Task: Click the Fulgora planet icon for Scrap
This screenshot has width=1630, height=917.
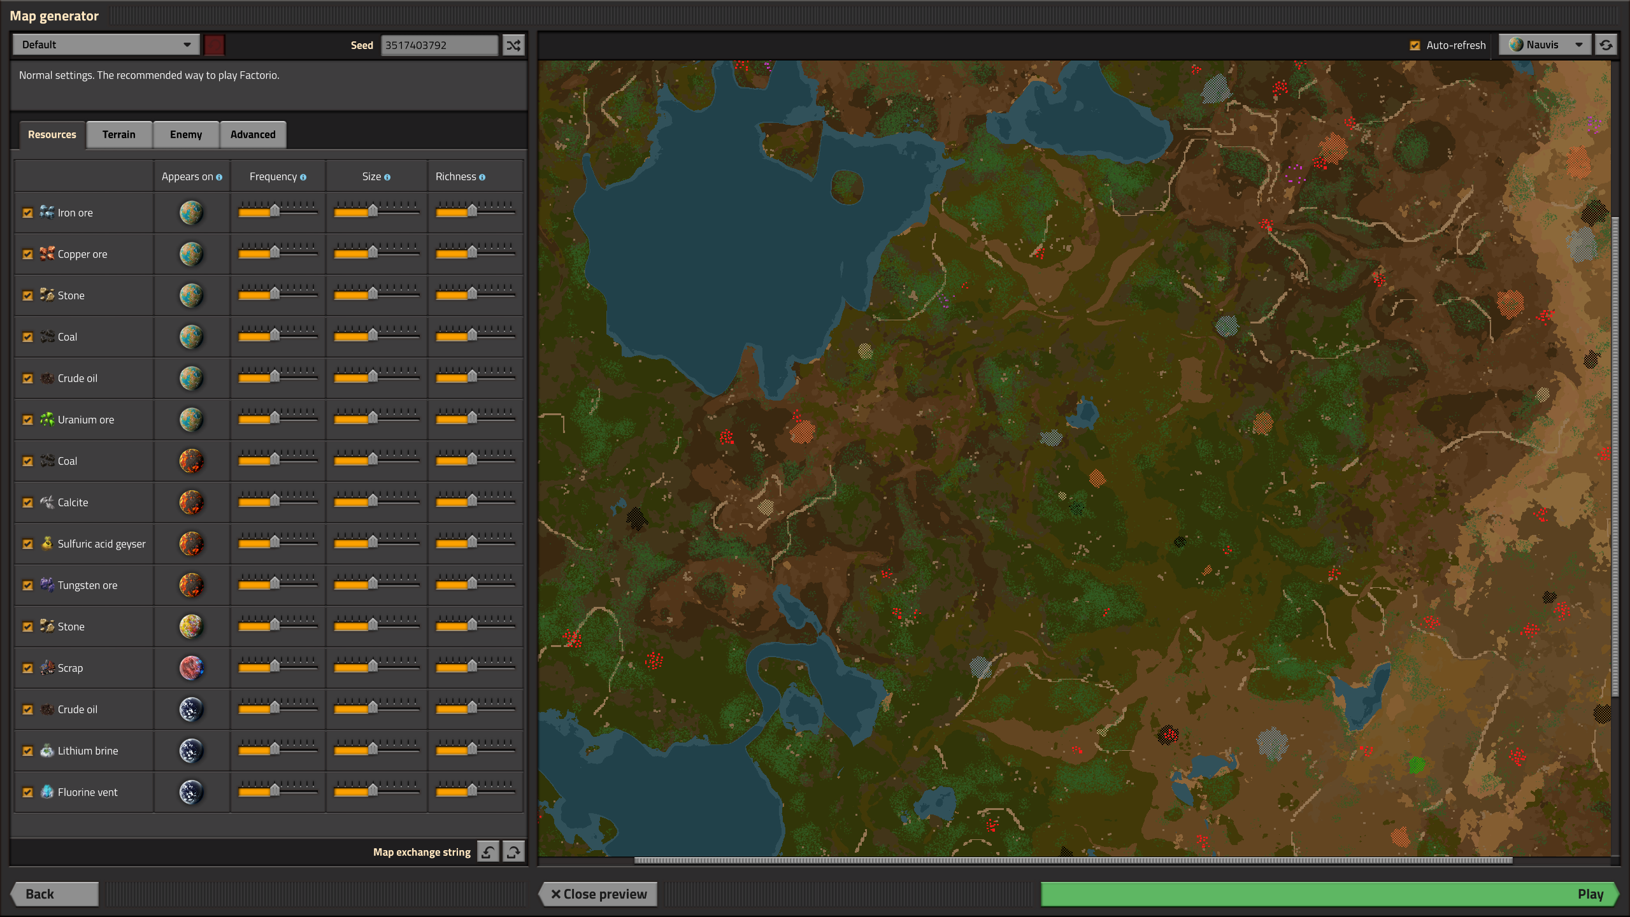Action: tap(191, 668)
